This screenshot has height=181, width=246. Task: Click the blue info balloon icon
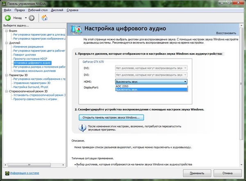point(82,128)
